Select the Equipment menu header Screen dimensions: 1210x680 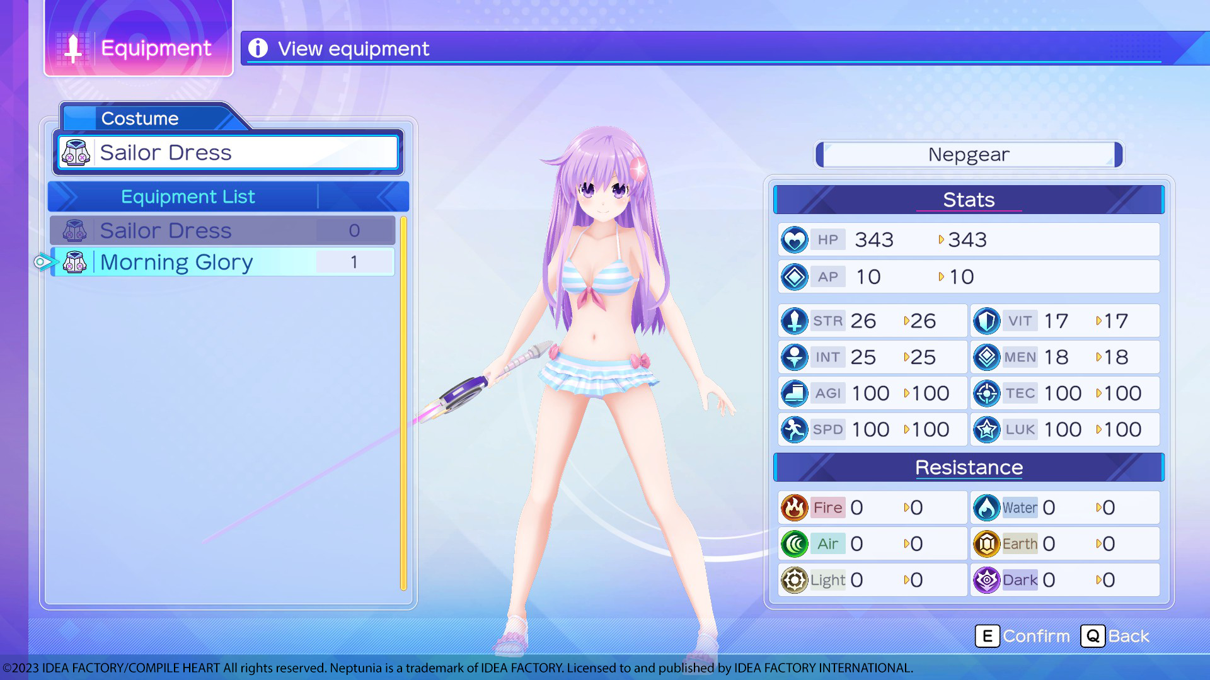pyautogui.click(x=139, y=39)
